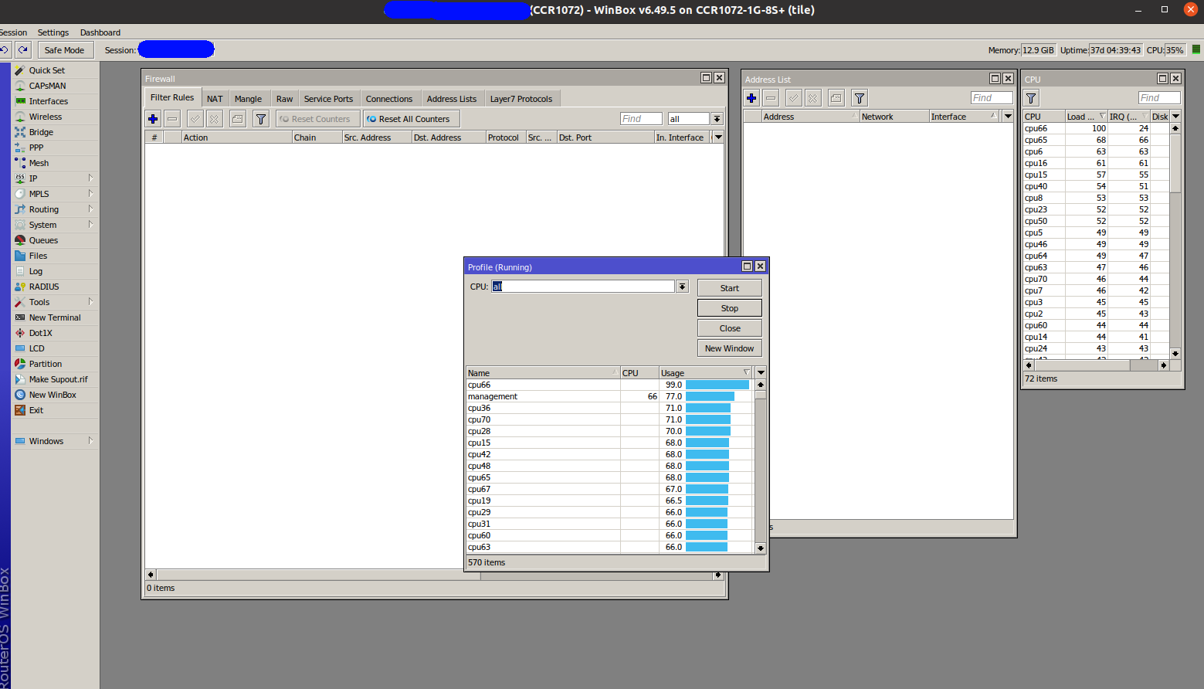Open the Session menu
Viewport: 1204px width, 689px height.
[x=13, y=32]
